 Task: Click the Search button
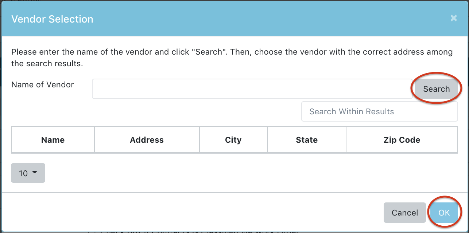coord(436,89)
